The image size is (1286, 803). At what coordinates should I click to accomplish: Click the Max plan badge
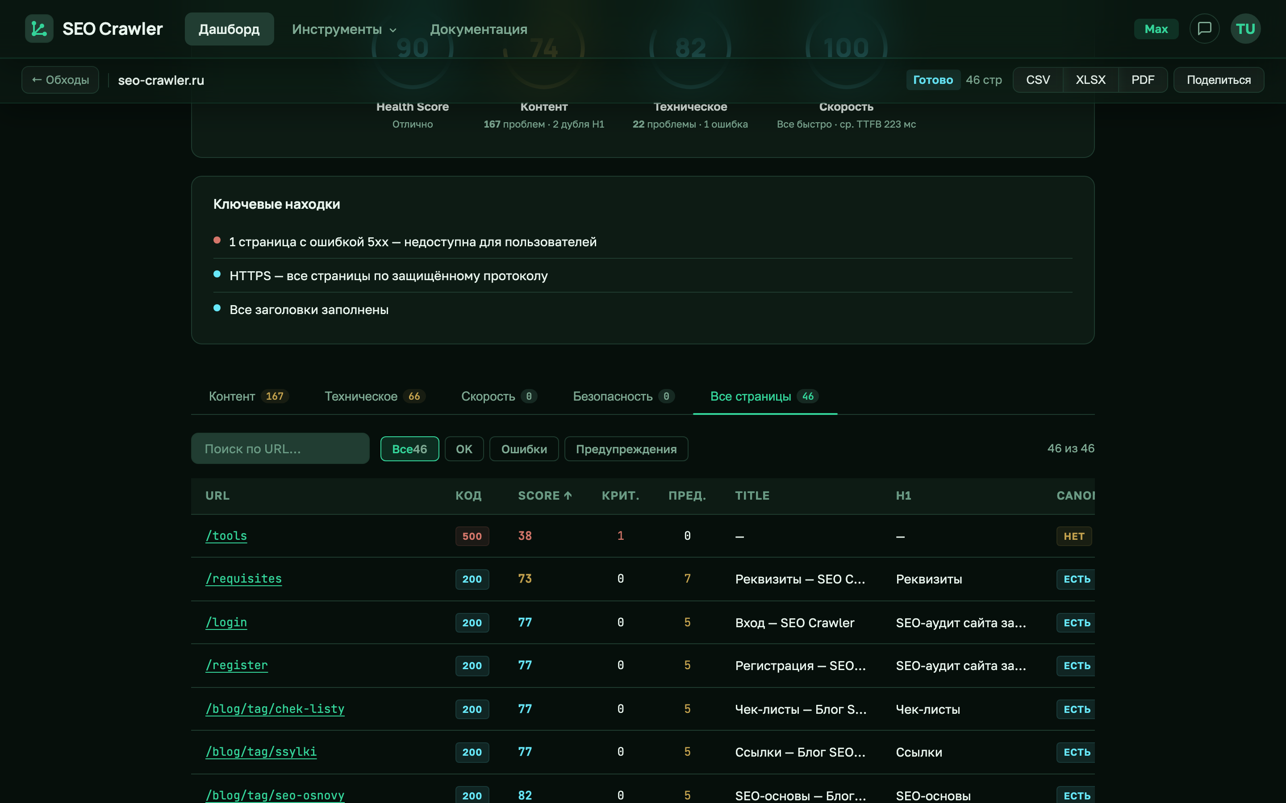[x=1156, y=29]
